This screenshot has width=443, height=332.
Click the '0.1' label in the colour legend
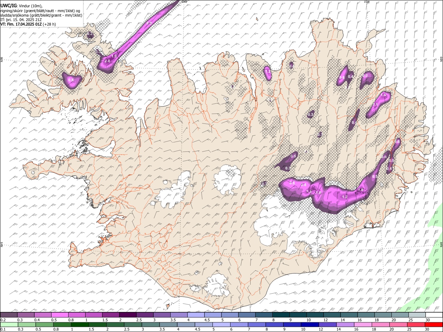click(x=3, y=329)
